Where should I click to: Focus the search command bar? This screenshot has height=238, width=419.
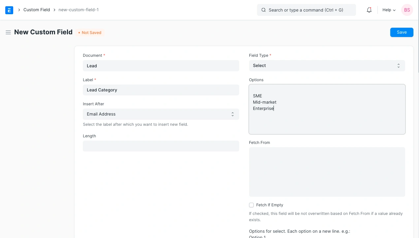[310, 10]
